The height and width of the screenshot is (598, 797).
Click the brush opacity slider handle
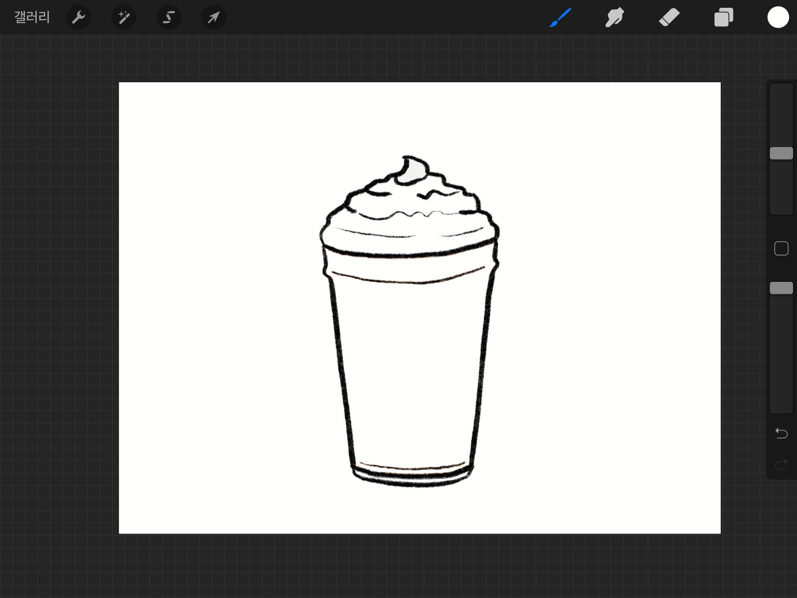(781, 288)
